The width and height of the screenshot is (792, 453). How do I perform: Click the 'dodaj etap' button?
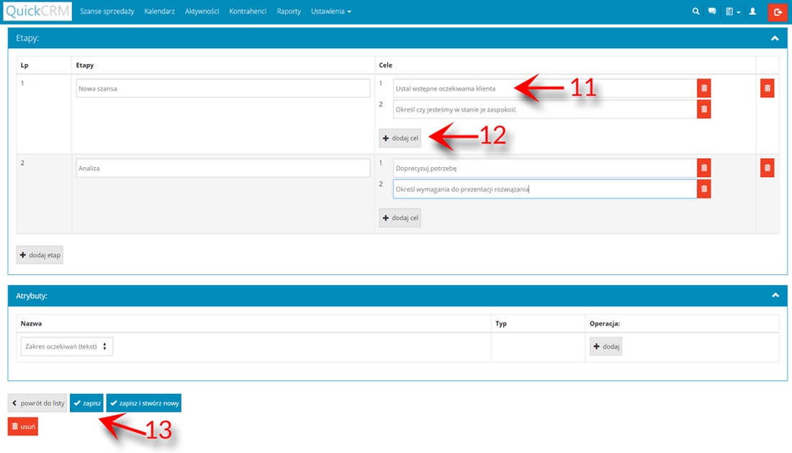point(40,255)
